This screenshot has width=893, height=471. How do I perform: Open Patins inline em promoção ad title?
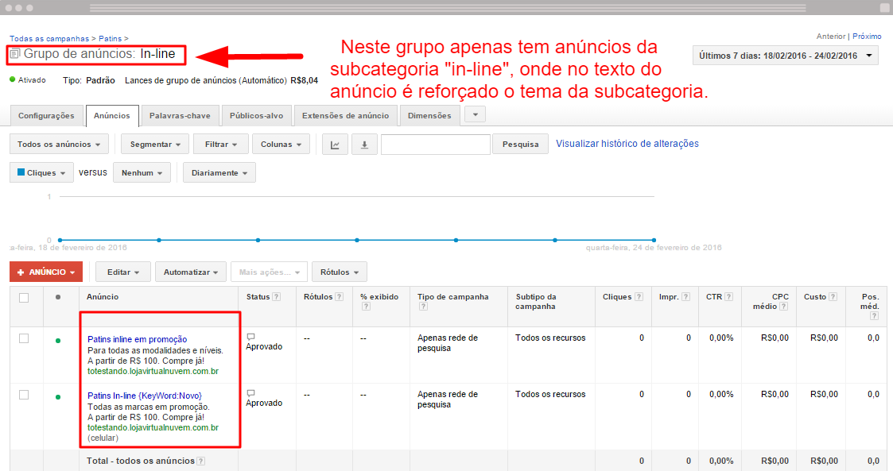click(x=138, y=340)
